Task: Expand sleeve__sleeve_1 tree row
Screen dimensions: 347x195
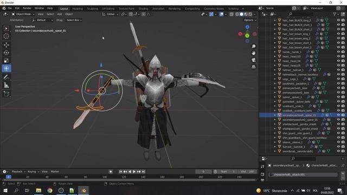Action: tap(275, 142)
